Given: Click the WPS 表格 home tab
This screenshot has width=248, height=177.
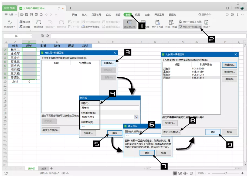Looking at the screenshot, I should (x=9, y=8).
